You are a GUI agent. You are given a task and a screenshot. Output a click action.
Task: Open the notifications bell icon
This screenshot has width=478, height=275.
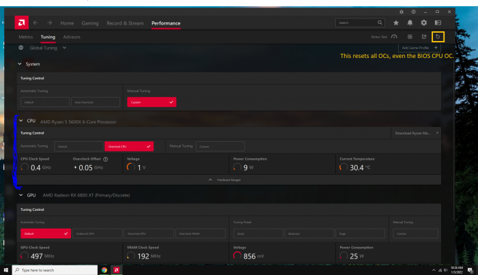pos(410,23)
